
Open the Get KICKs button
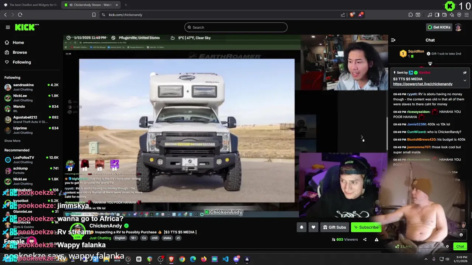pos(438,27)
